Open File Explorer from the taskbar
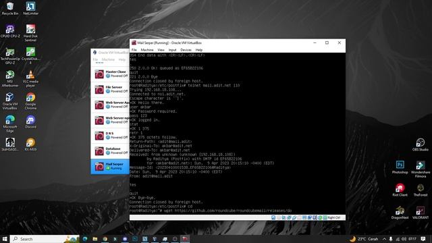 tap(95, 239)
